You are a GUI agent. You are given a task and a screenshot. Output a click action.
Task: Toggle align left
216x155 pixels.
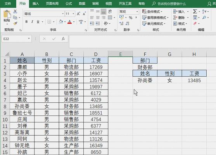point(92,17)
